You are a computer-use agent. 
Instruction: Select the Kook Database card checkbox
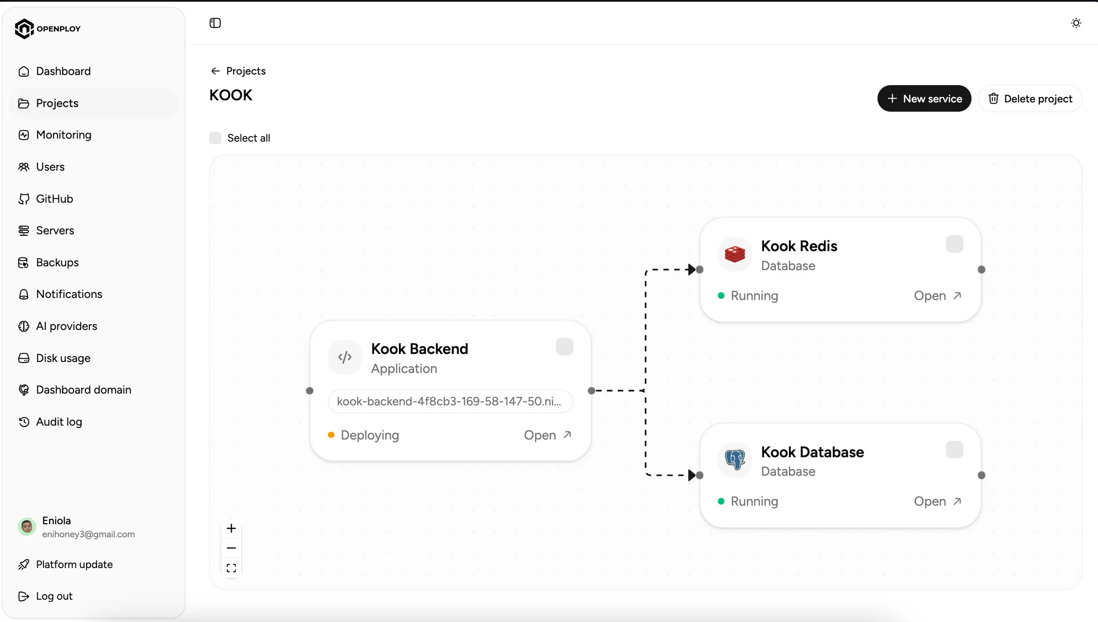click(x=954, y=450)
